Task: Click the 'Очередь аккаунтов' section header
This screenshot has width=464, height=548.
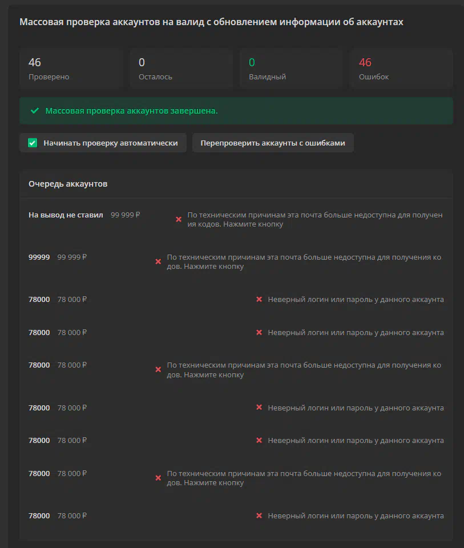Action: click(x=68, y=184)
